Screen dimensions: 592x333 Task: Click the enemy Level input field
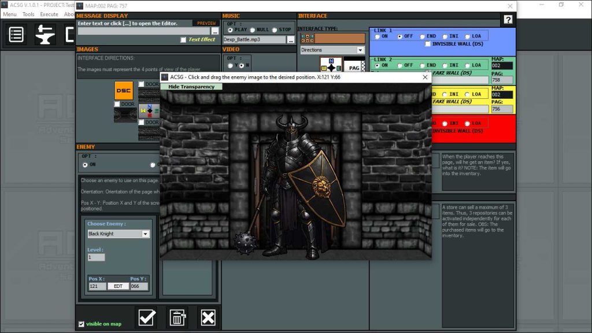pyautogui.click(x=97, y=257)
